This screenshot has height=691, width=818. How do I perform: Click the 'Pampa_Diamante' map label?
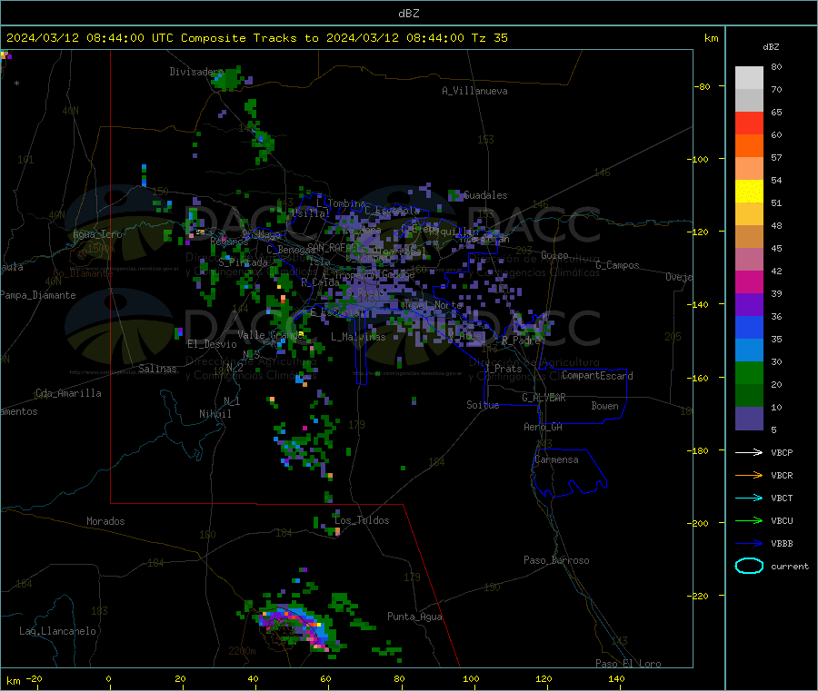[x=38, y=295]
